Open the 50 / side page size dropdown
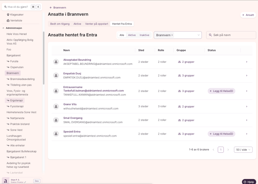 [243, 150]
